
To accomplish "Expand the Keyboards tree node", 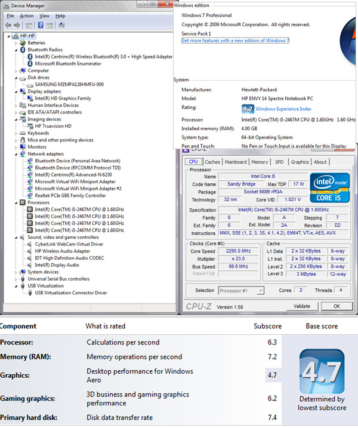I will click(x=16, y=133).
